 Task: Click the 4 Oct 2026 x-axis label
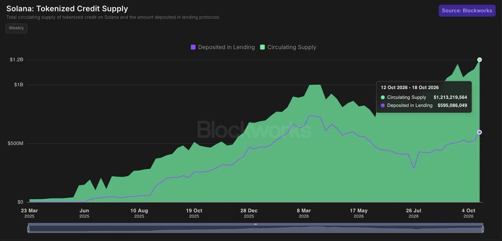(469, 213)
